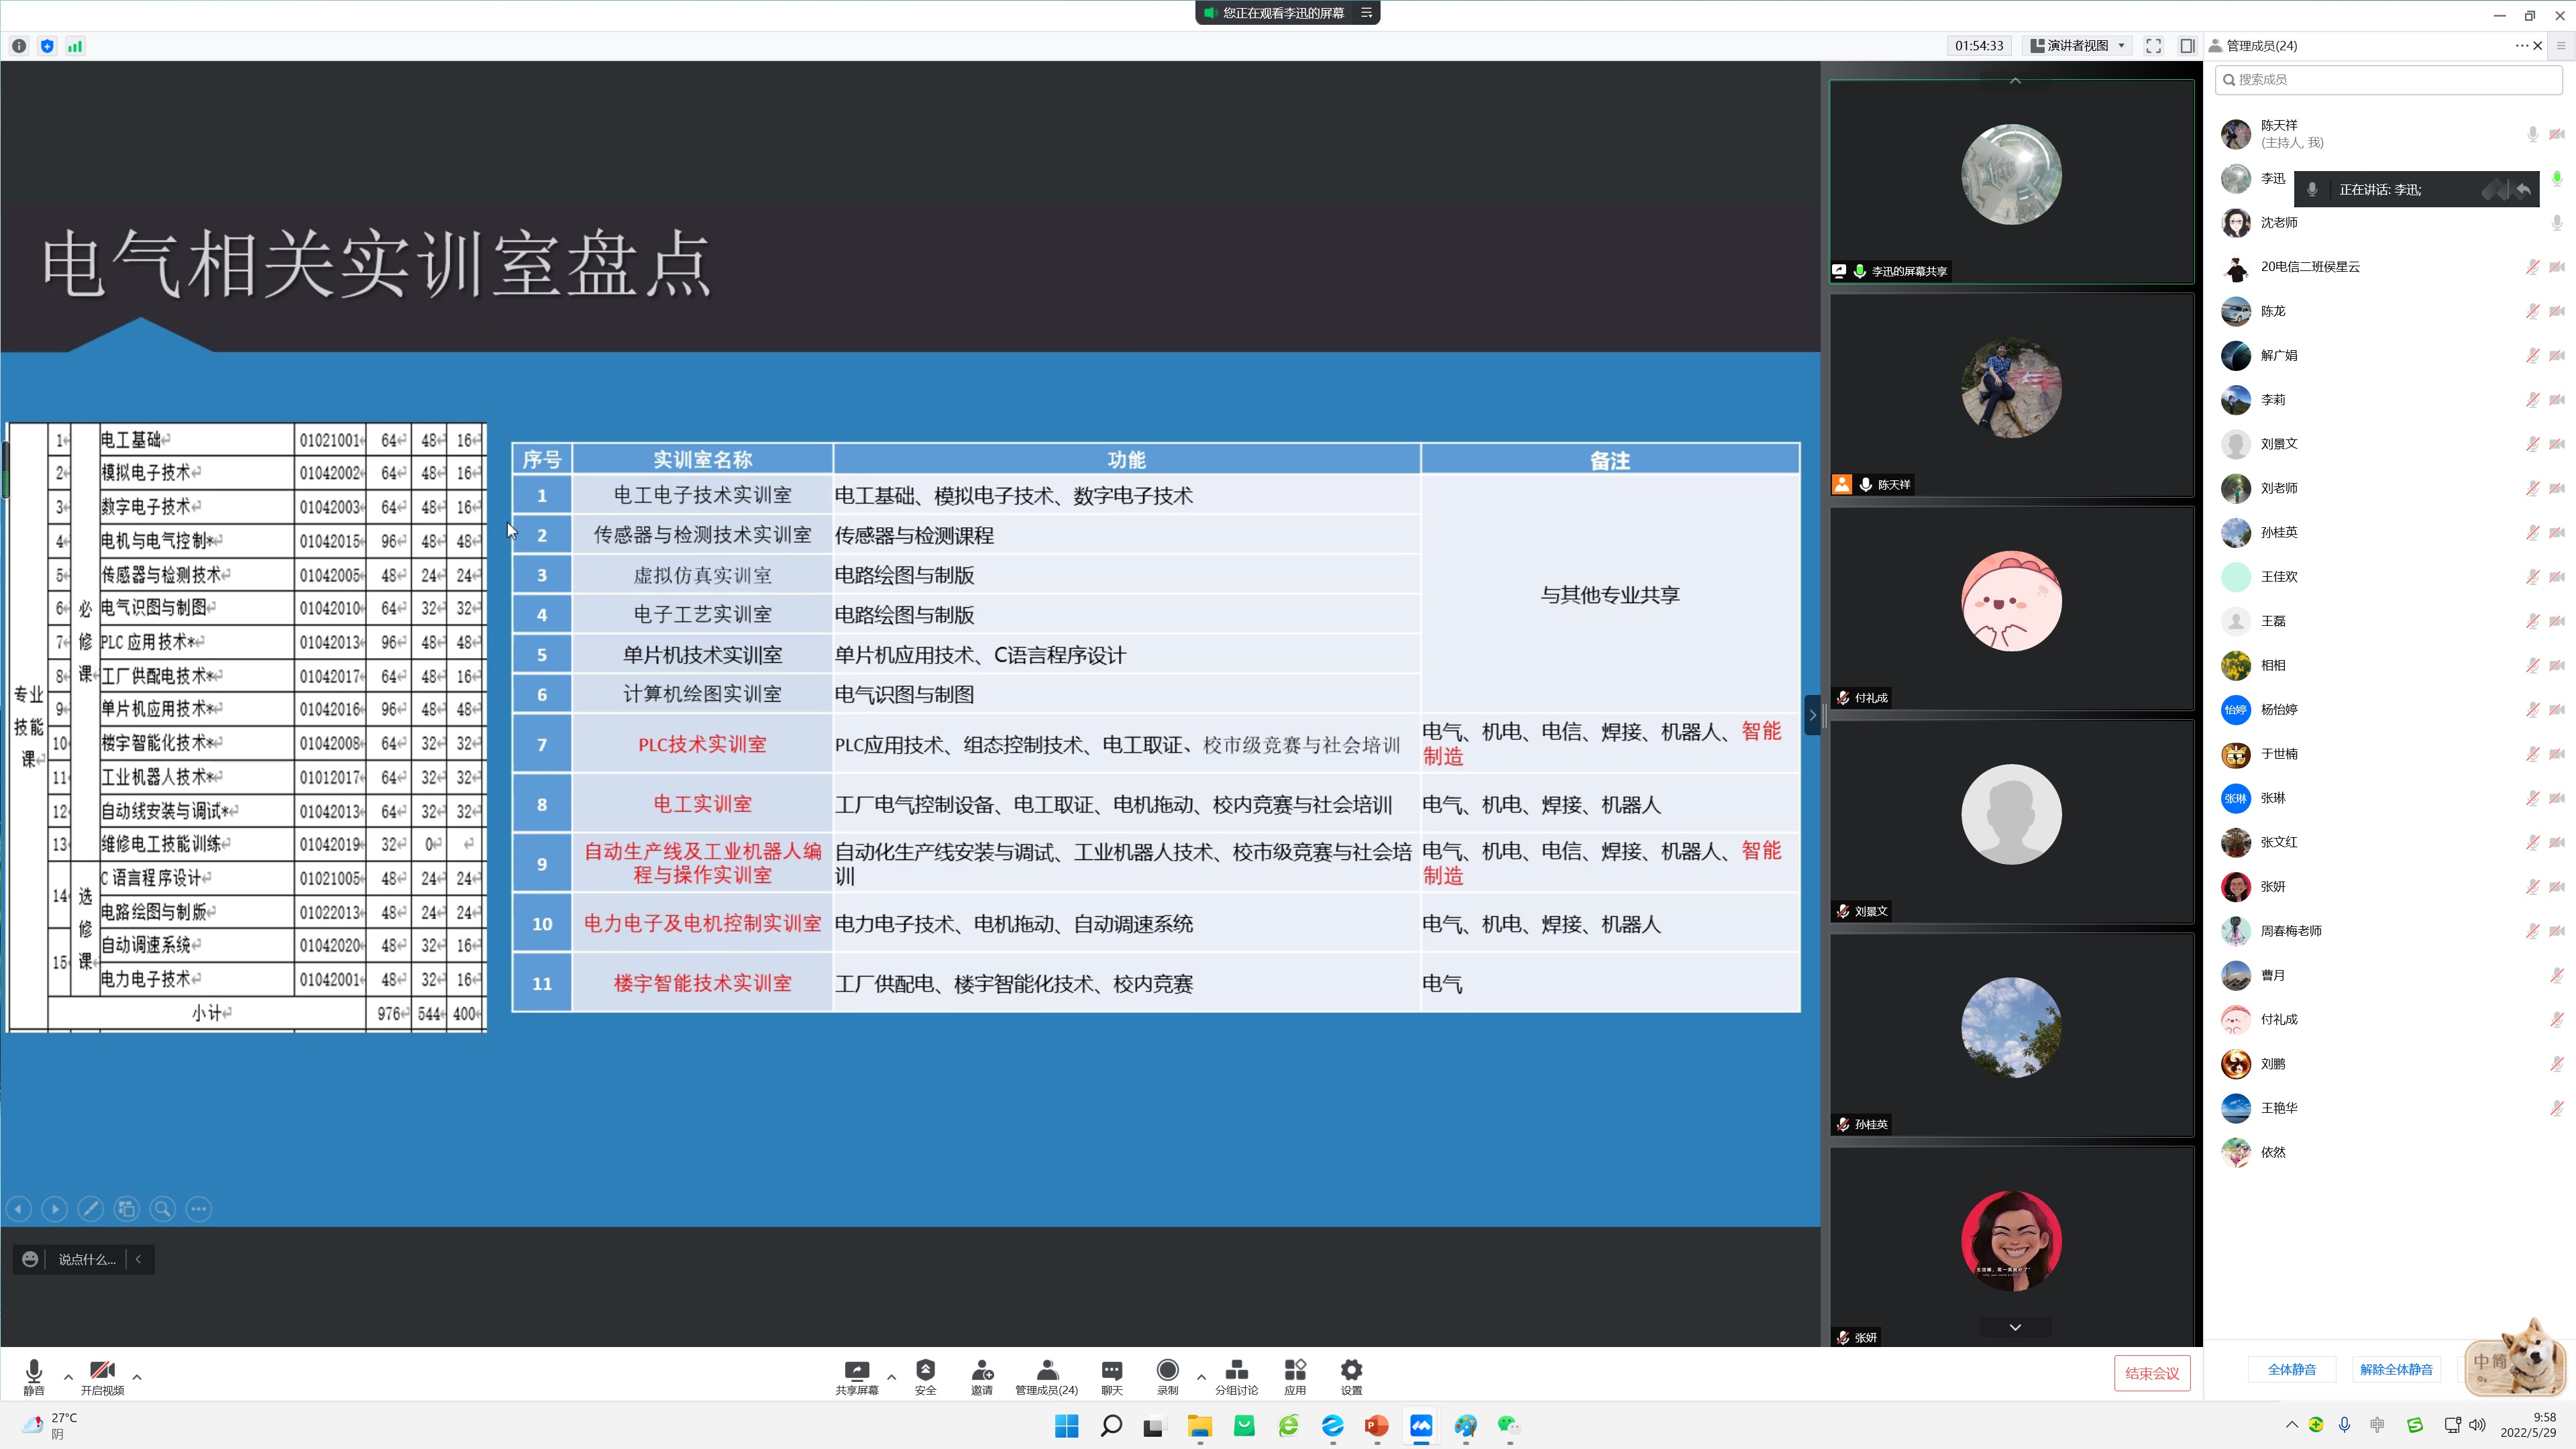2576x1449 pixels.
Task: Open the Security (安全) options
Action: [925, 1375]
